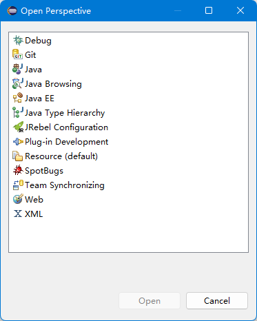Image resolution: width=257 pixels, height=321 pixels.
Task: Click the Git repository icon
Action: coord(18,55)
